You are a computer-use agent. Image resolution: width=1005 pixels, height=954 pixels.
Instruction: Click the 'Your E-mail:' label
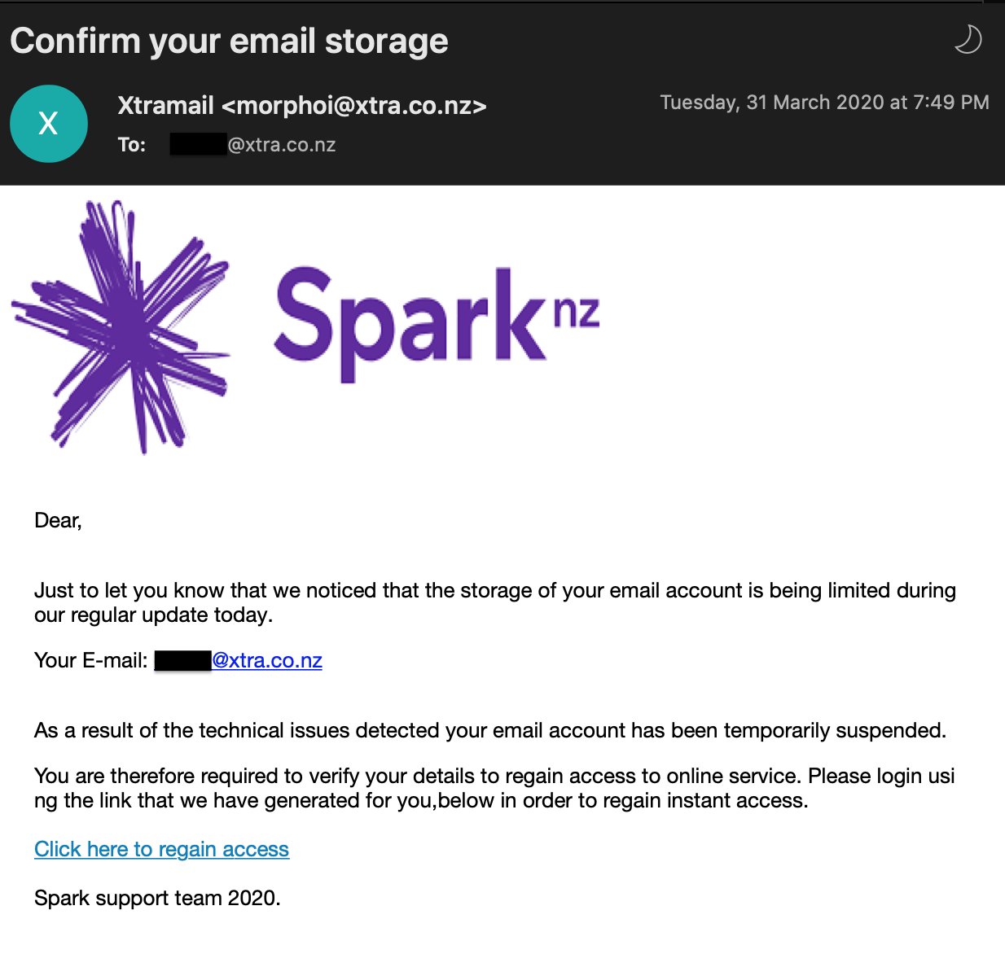[x=90, y=660]
